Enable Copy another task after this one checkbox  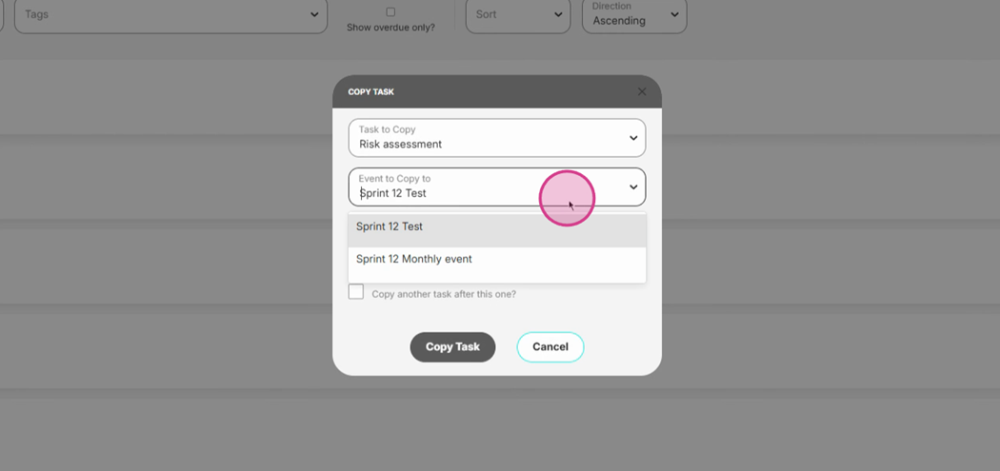[x=356, y=292]
